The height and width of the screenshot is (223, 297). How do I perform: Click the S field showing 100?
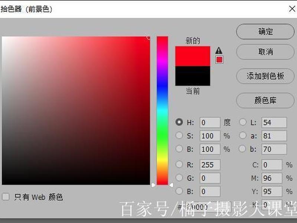(210, 136)
